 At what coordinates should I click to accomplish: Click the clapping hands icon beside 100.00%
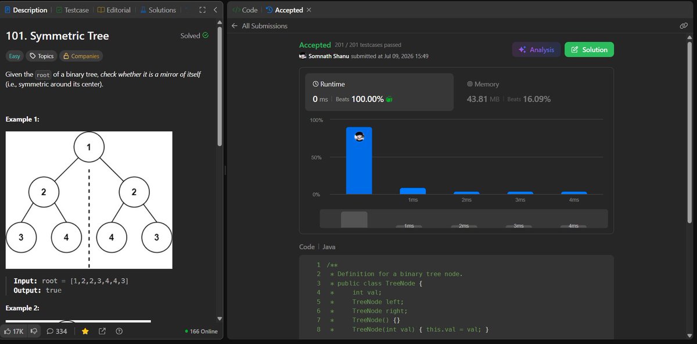pos(389,99)
